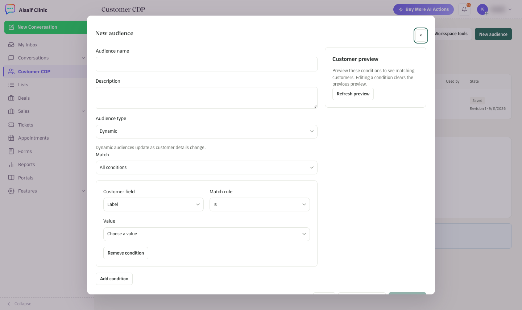
Task: Click the New audience button behind dialog
Action: click(493, 34)
